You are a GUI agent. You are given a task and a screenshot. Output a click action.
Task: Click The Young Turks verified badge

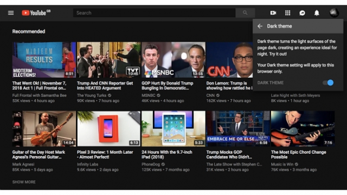110,95
